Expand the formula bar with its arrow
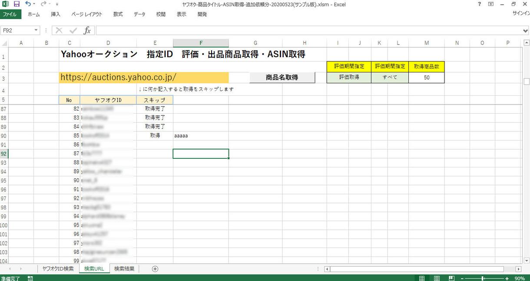The image size is (530, 281). click(526, 30)
